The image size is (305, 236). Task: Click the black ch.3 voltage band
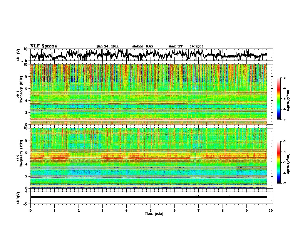(x=148, y=197)
